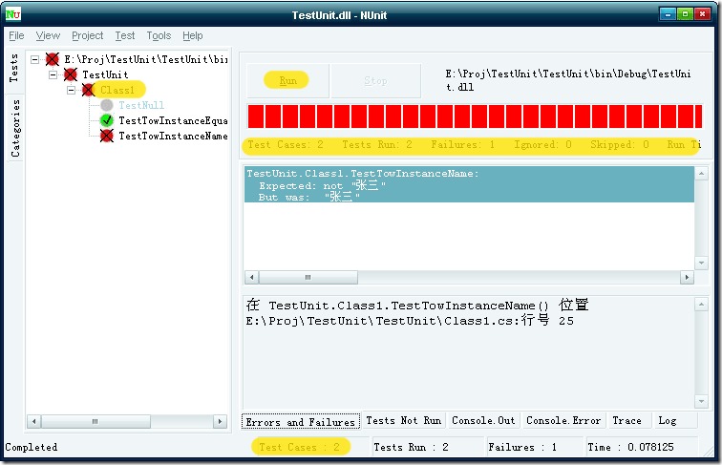This screenshot has width=722, height=465.
Task: Click the tree panel horizontal scrollbar thumb
Action: pos(96,421)
